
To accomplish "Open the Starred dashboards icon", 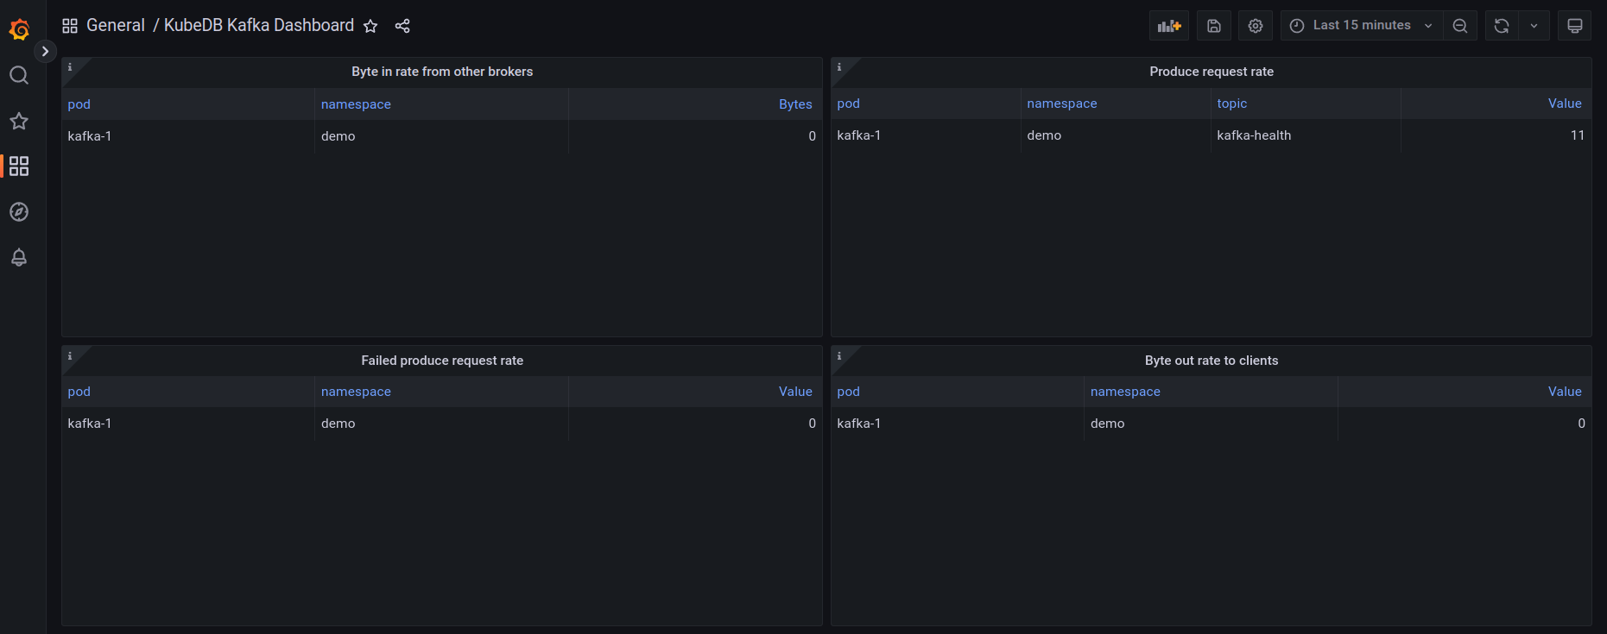I will pyautogui.click(x=19, y=122).
